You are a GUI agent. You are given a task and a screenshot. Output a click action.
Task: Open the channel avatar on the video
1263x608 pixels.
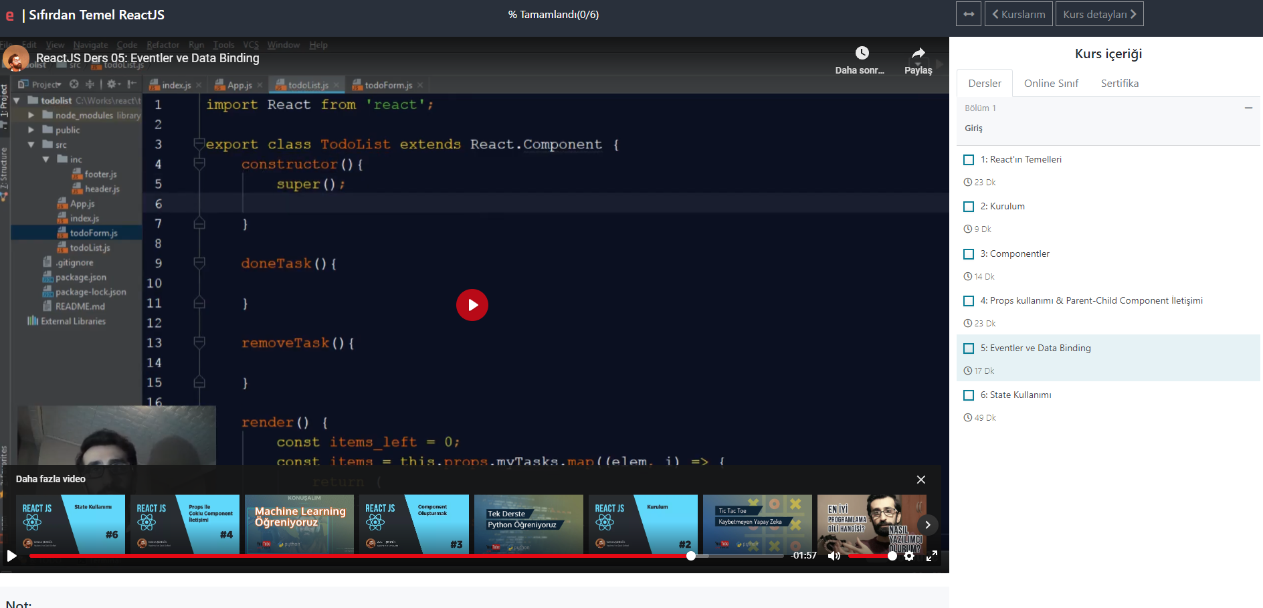click(16, 58)
